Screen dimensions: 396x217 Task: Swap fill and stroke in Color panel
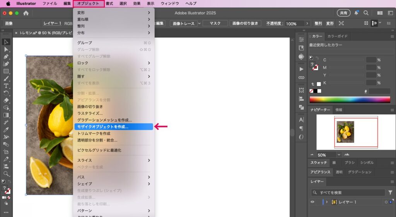(x=317, y=58)
